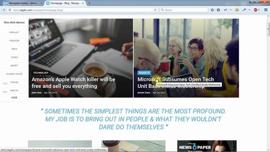Open dropdown arrow next to eyedropper icon
The width and height of the screenshot is (270, 152).
249,10
